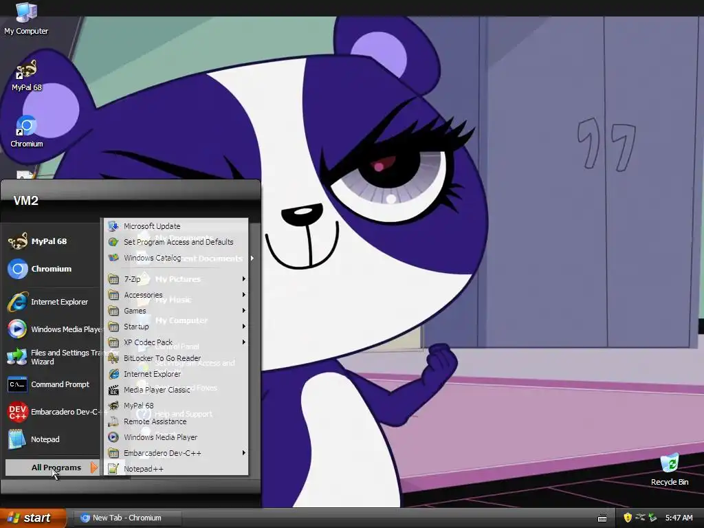Image resolution: width=704 pixels, height=528 pixels.
Task: Expand the 7-Zip program folder
Action: click(x=176, y=279)
